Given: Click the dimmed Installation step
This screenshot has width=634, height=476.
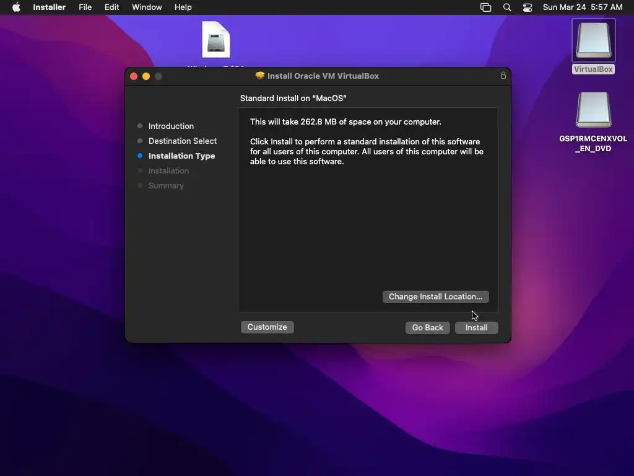Looking at the screenshot, I should tap(168, 171).
